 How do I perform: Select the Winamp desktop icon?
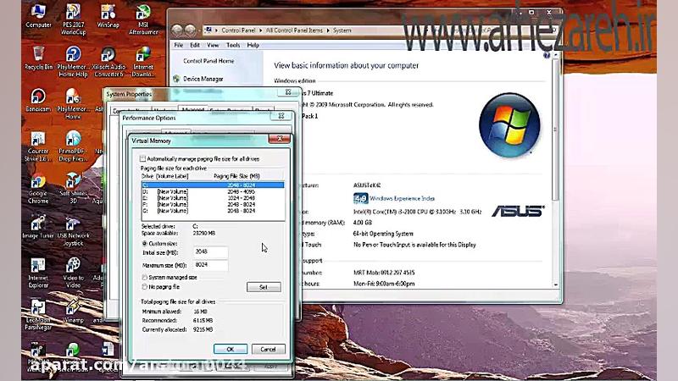pyautogui.click(x=73, y=312)
